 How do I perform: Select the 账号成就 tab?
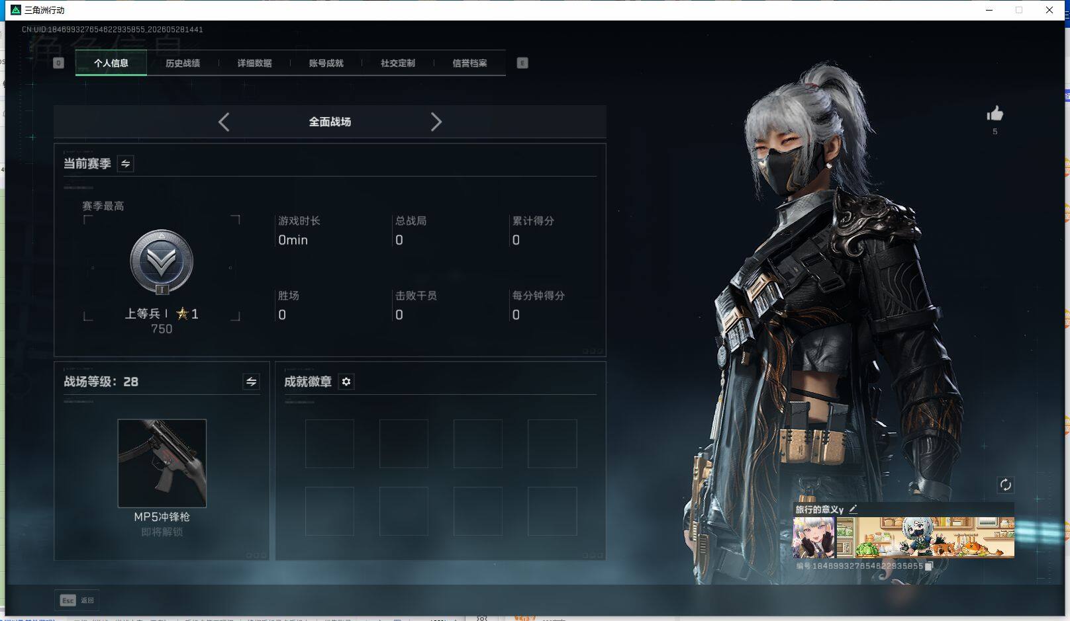point(326,63)
